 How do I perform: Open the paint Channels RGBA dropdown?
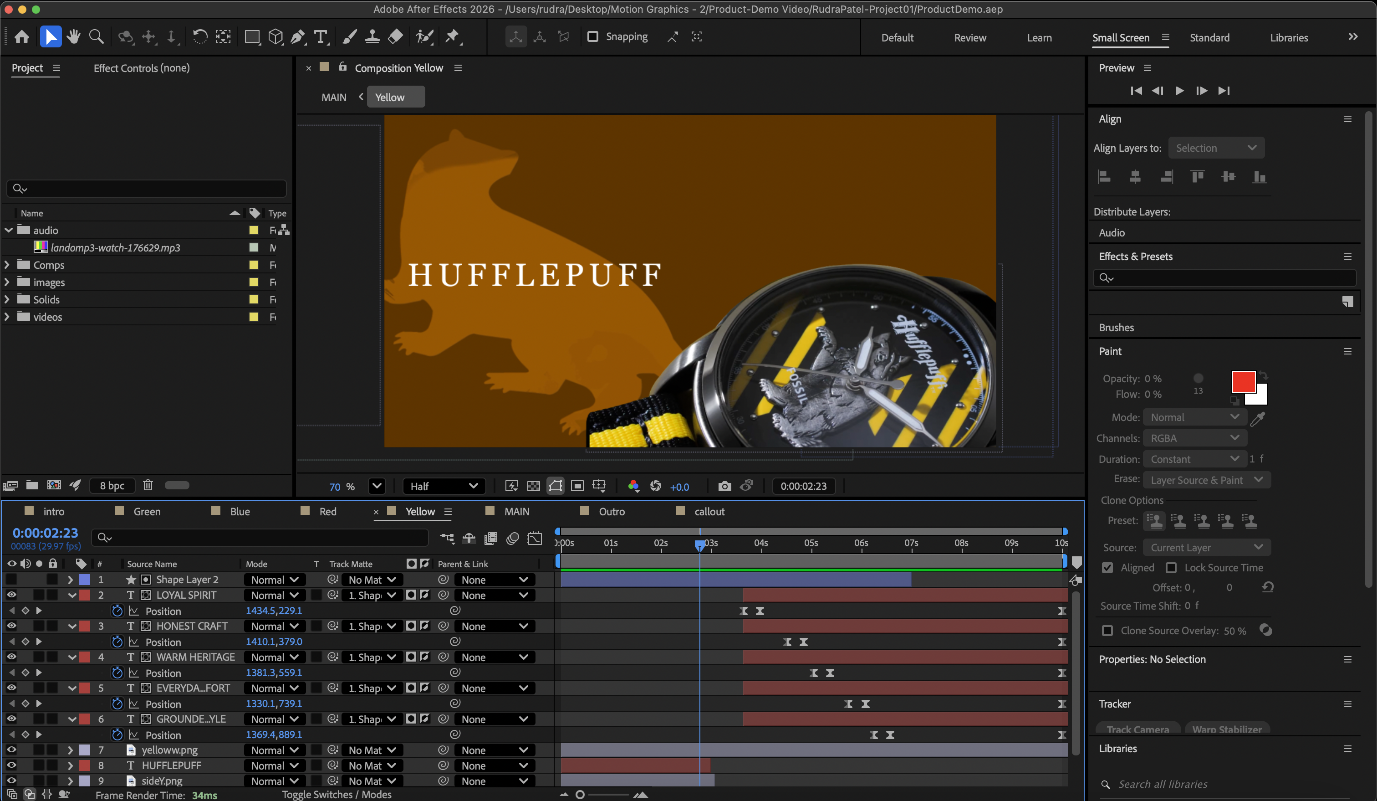pos(1194,438)
